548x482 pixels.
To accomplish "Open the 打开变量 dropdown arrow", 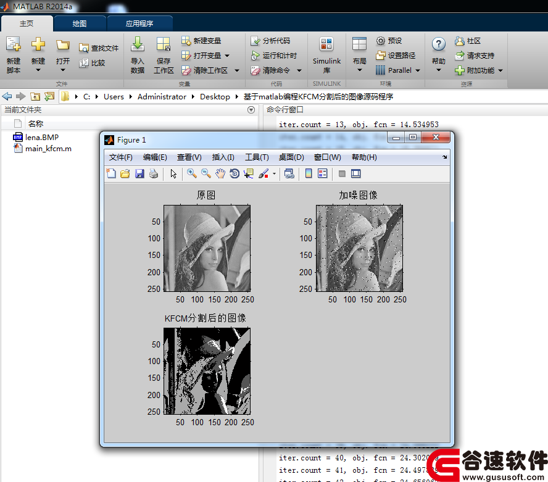I will pyautogui.click(x=227, y=56).
